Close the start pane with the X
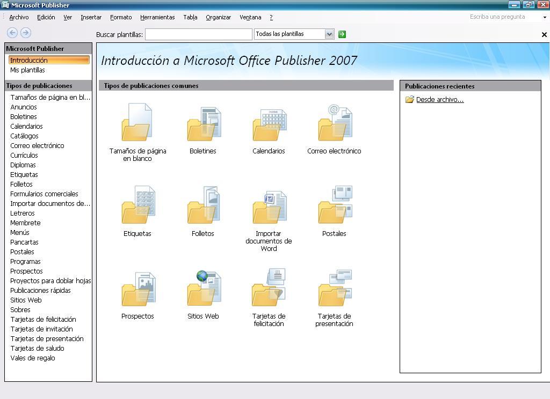The width and height of the screenshot is (550, 399). pyautogui.click(x=544, y=35)
